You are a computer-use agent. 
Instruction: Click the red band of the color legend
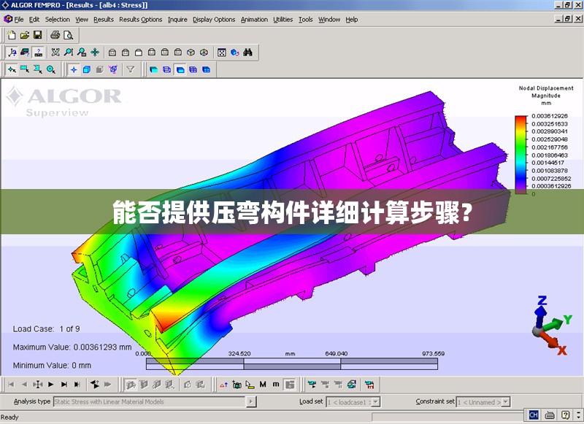click(520, 118)
